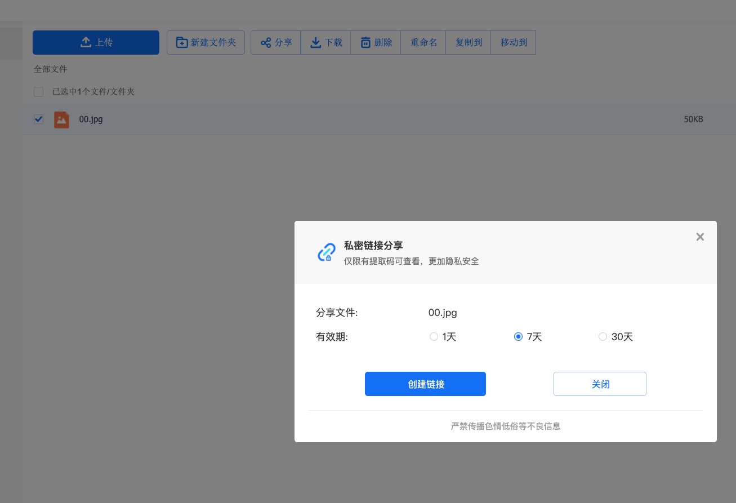Select the 7天 validity radio button
This screenshot has width=736, height=503.
518,337
